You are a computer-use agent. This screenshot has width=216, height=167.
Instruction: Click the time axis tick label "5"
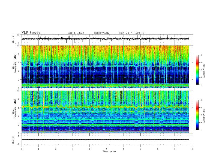(x=107, y=149)
